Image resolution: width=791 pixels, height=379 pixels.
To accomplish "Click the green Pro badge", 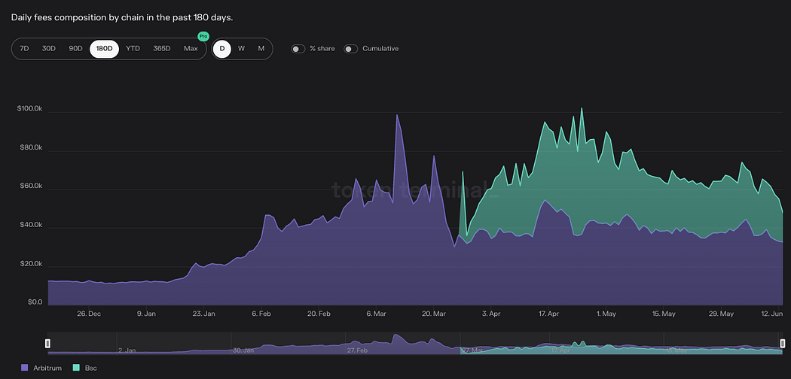I will coord(203,36).
